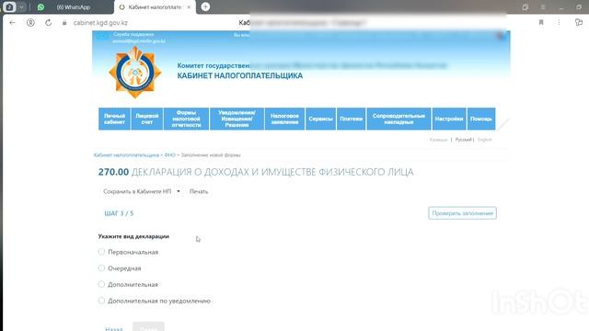Click the site security lock icon
The height and width of the screenshot is (331, 589).
64,23
